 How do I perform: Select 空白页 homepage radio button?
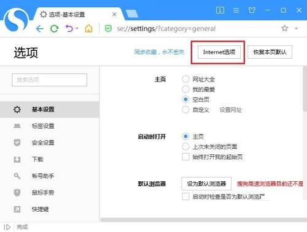click(x=185, y=99)
